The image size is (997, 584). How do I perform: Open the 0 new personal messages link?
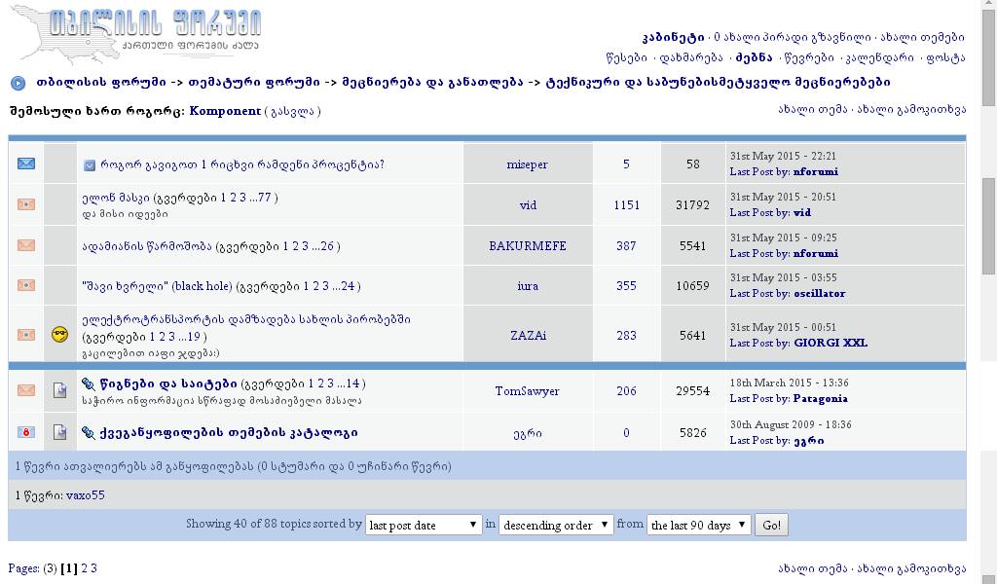(793, 37)
